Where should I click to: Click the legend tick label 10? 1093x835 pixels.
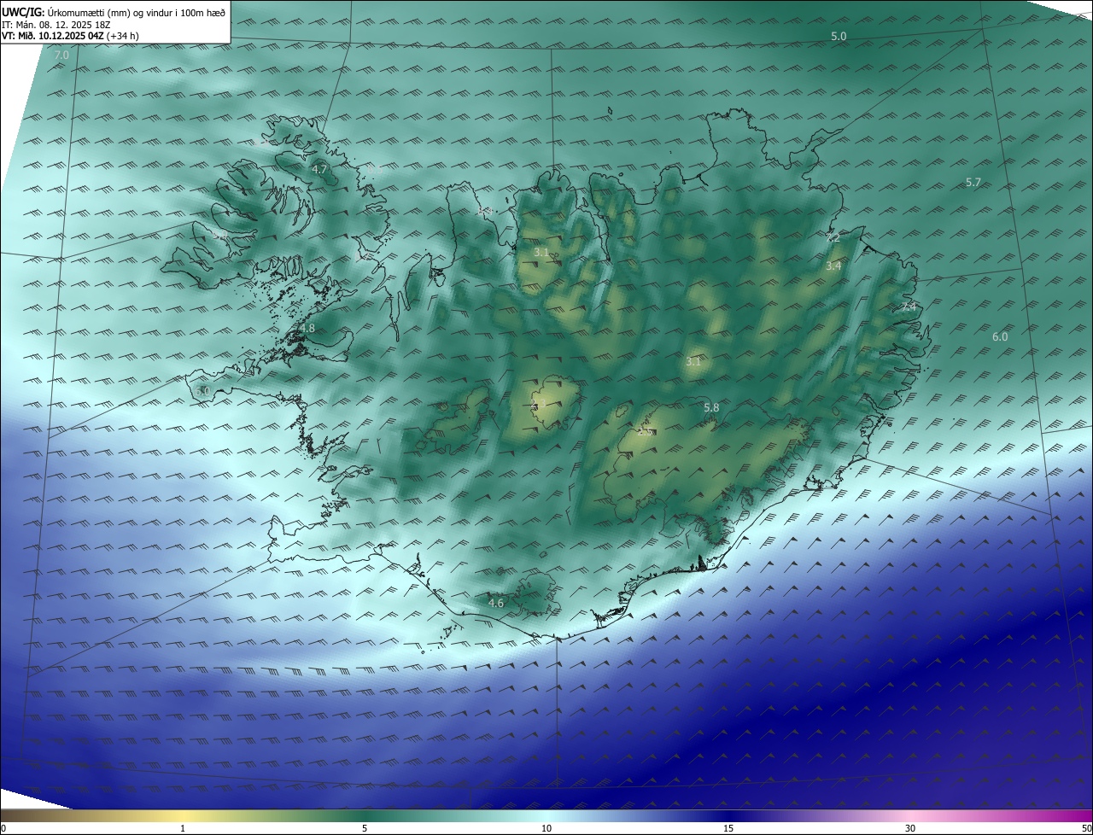546,828
